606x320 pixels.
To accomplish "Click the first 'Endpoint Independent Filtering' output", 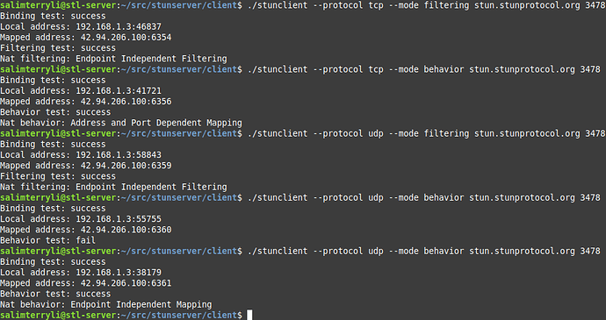I will pyautogui.click(x=151, y=59).
